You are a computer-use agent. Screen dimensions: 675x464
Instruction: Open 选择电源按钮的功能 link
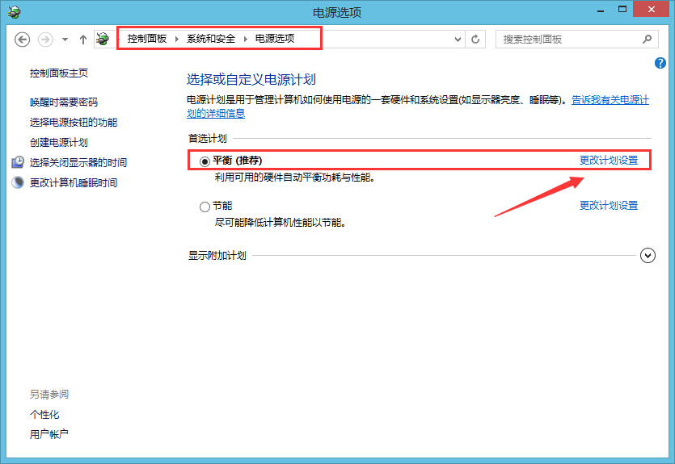[x=74, y=123]
